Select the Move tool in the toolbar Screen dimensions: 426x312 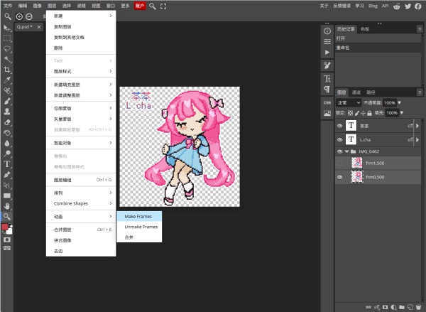(7, 28)
